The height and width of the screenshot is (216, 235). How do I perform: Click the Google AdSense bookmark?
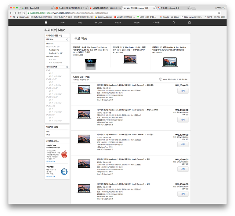coord(103,17)
